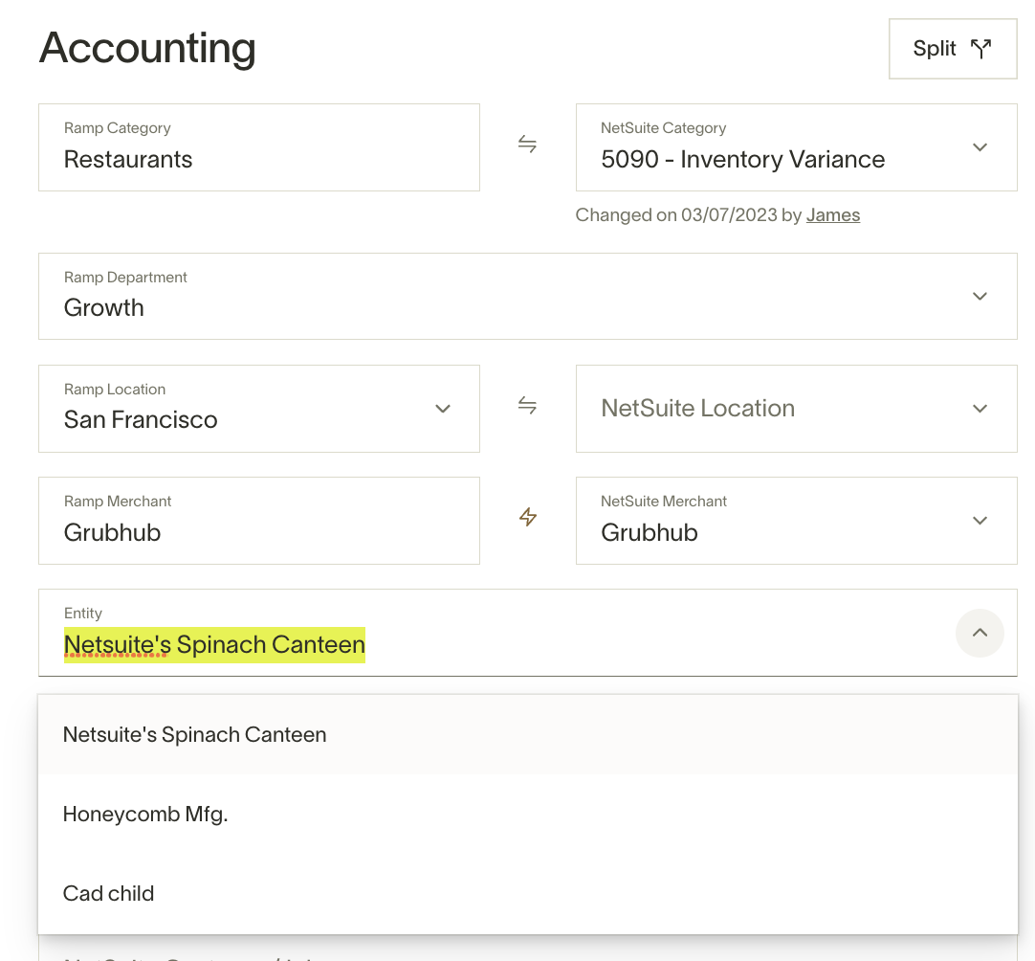Click the lightning bolt icon beside Grubhub merchant
The width and height of the screenshot is (1035, 961).
527,517
